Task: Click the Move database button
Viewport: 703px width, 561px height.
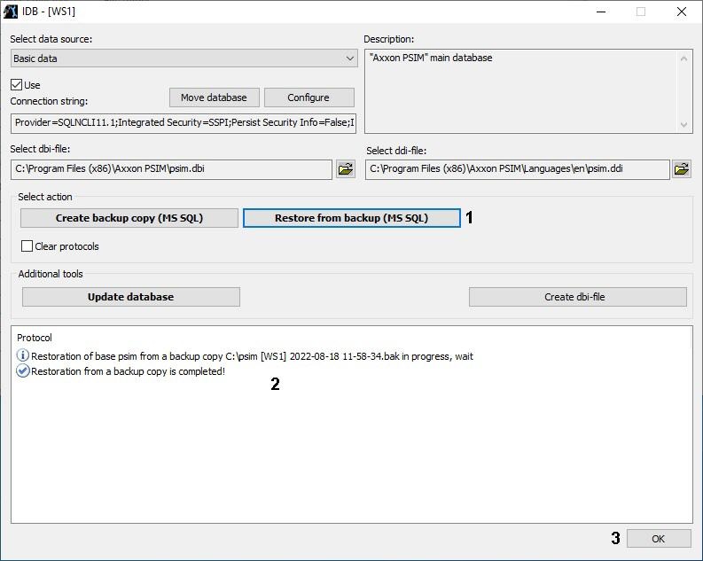Action: click(x=215, y=97)
